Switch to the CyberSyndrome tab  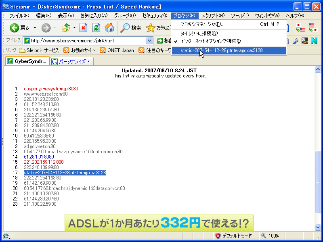[x=27, y=61]
